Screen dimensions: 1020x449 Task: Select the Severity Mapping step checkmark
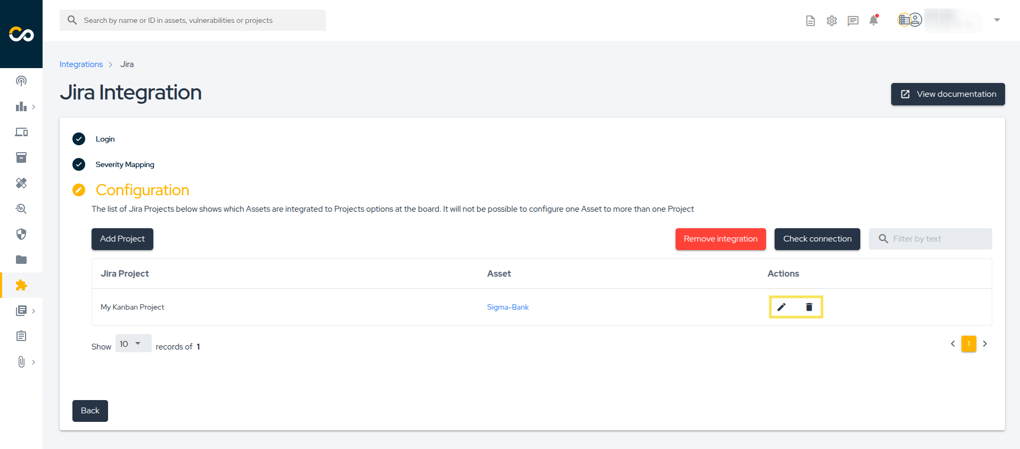79,164
